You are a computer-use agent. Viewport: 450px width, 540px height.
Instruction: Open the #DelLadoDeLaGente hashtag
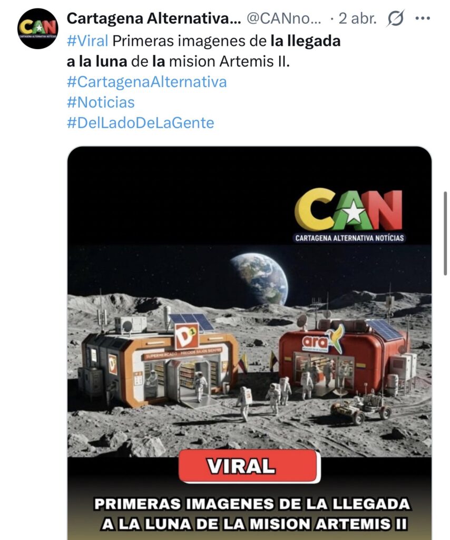coord(140,123)
